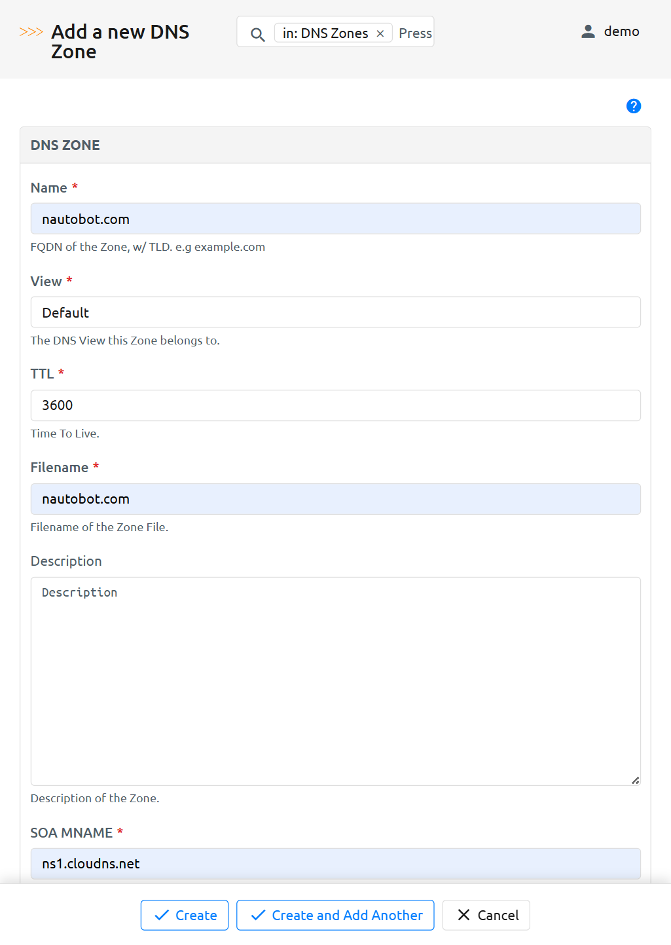Click the breadcrumb chevrons beside the page title
The width and height of the screenshot is (671, 945).
click(30, 30)
